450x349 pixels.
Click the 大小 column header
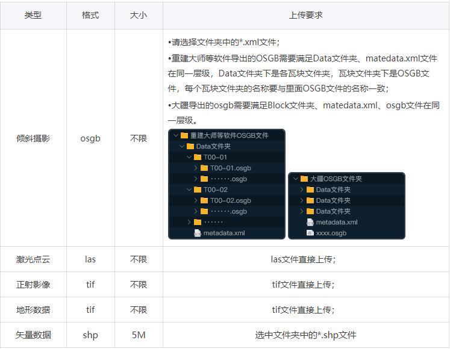[139, 15]
